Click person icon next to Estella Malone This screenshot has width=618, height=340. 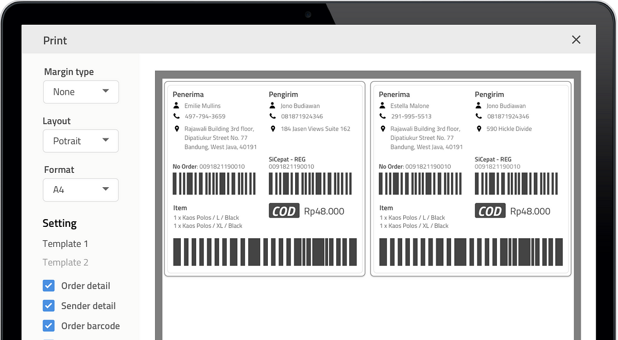[x=383, y=105]
